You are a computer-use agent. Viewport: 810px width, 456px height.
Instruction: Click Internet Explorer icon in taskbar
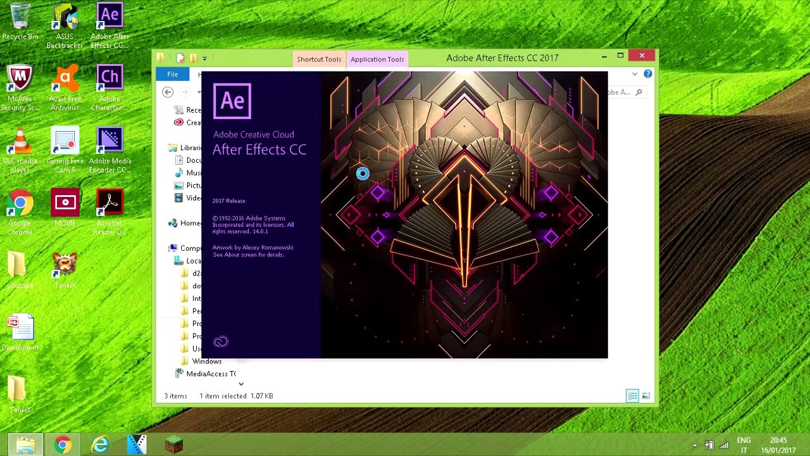point(99,445)
